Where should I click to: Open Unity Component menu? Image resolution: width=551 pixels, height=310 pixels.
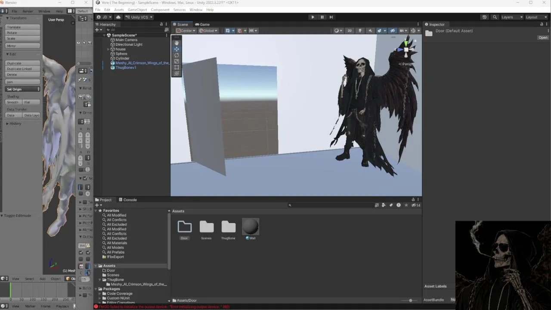coord(160,10)
